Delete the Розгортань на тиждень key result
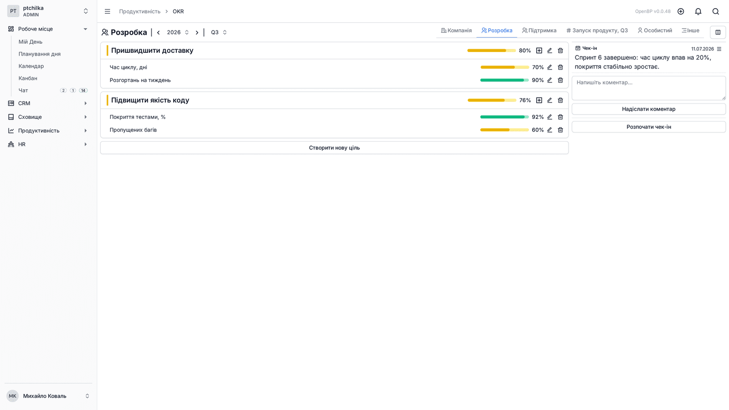The image size is (729, 410). pyautogui.click(x=560, y=80)
